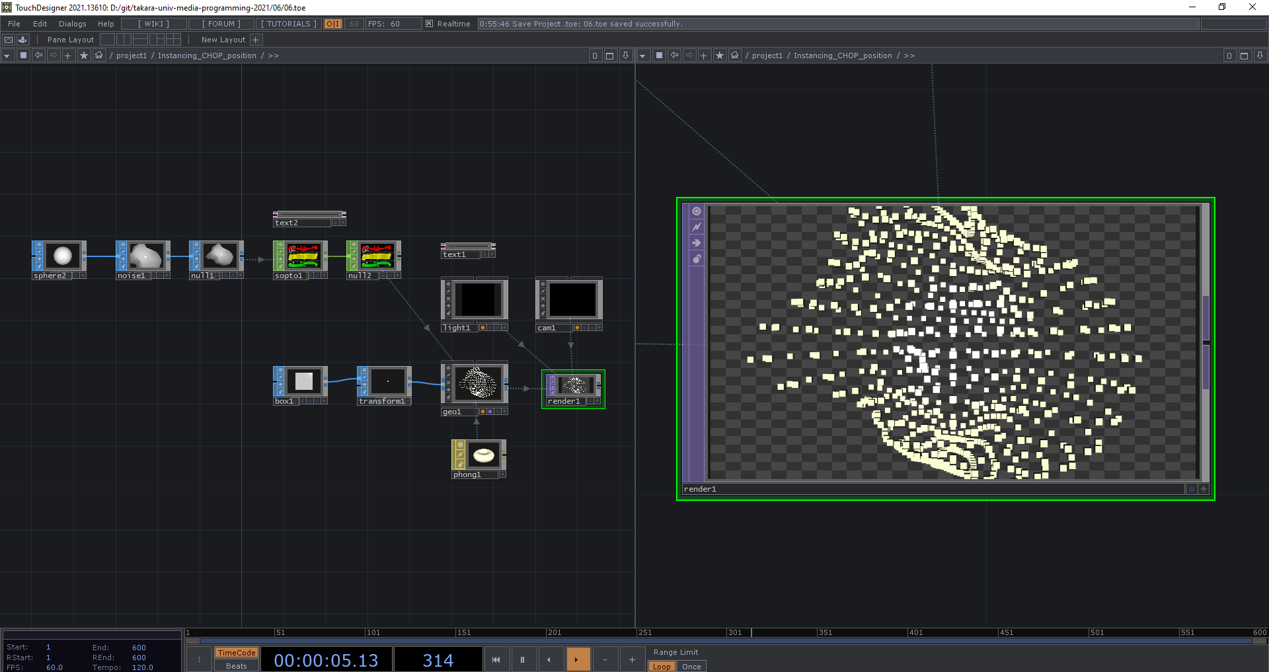Open the right pane type dropdown arrow
This screenshot has width=1269, height=672.
[642, 56]
